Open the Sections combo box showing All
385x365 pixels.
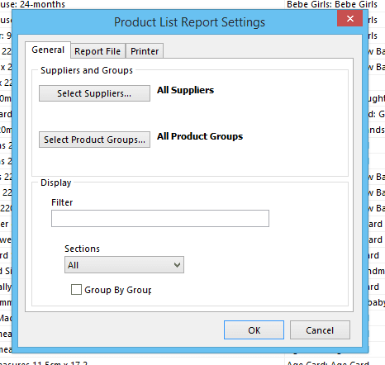tap(124, 265)
